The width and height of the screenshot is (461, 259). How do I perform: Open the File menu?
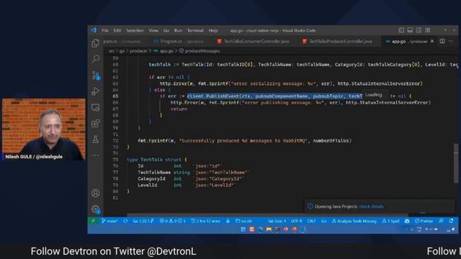(105, 30)
